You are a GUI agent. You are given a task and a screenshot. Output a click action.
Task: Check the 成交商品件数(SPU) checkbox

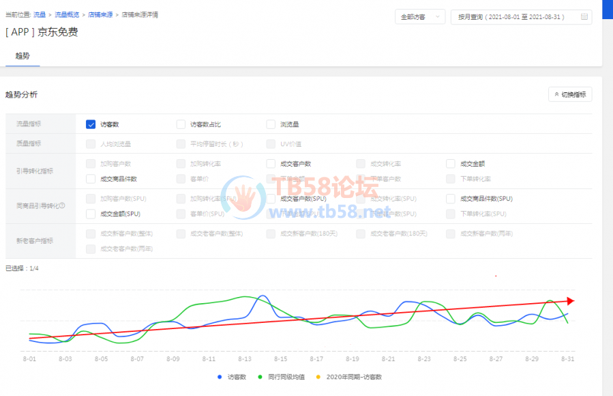pyautogui.click(x=450, y=199)
